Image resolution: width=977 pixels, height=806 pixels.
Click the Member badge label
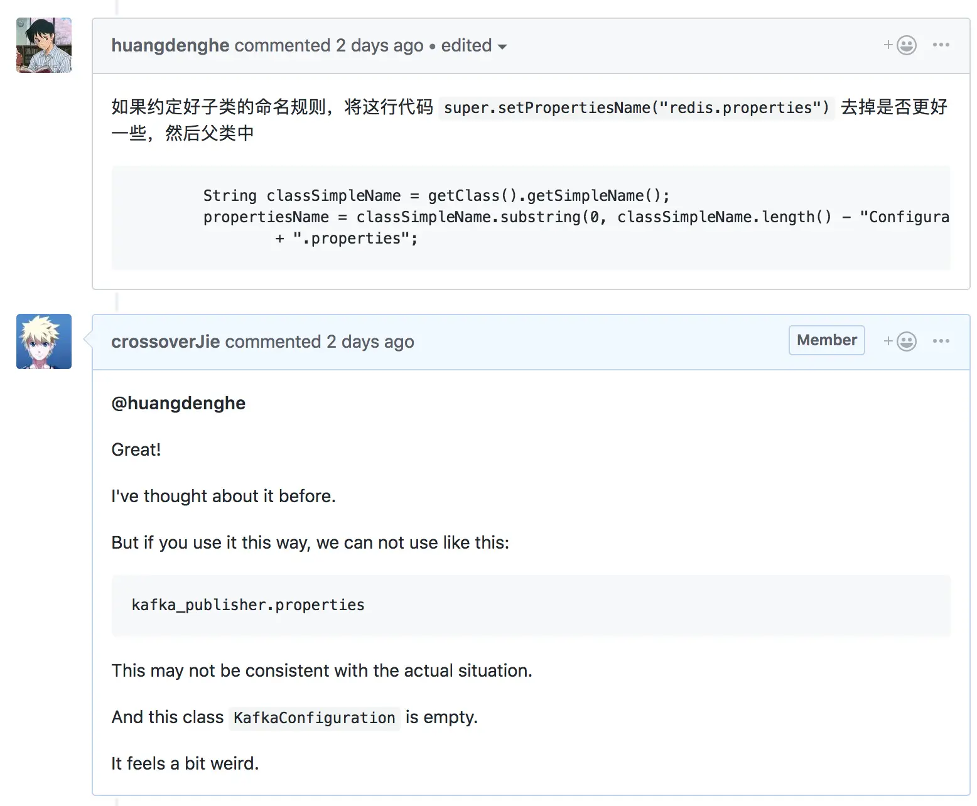(x=826, y=340)
